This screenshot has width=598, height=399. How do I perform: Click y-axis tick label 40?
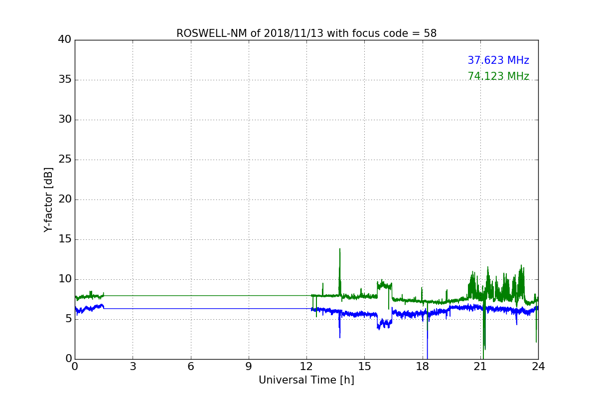tap(64, 40)
